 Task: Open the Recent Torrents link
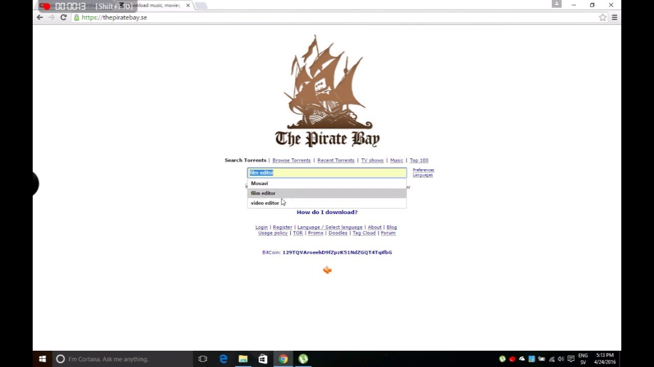click(x=336, y=161)
